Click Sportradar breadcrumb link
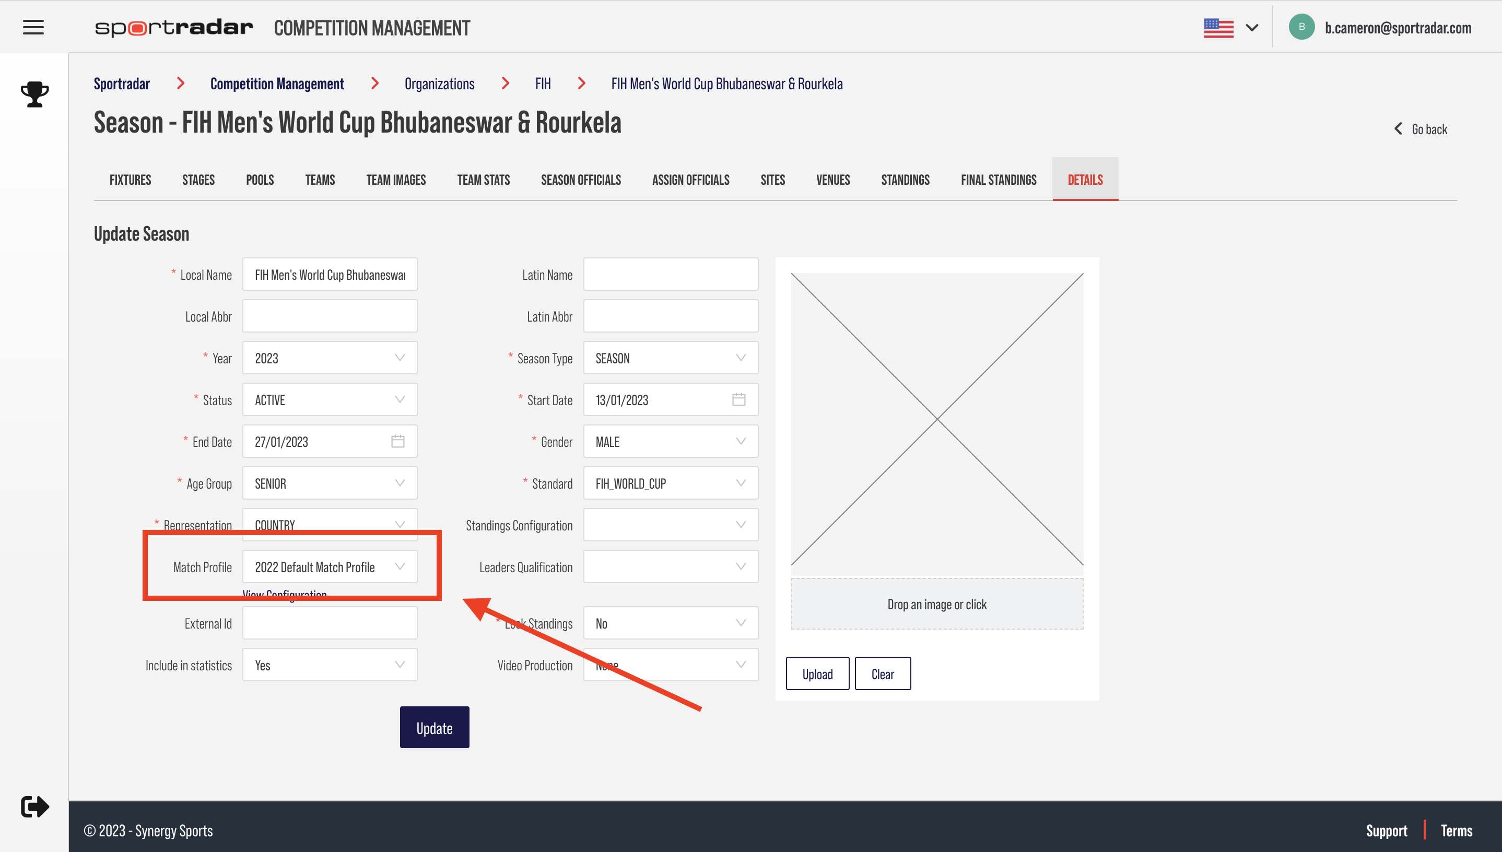The width and height of the screenshot is (1502, 852). pos(122,84)
